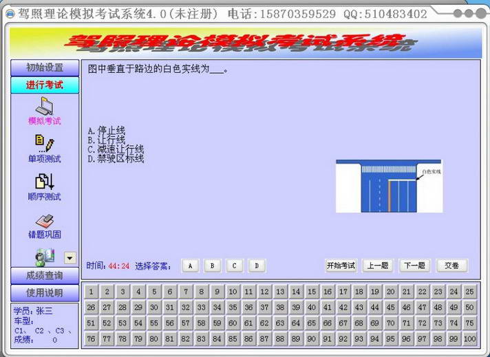Switch to the 进行考试 section
Image resolution: width=490 pixels, height=357 pixels.
click(x=45, y=85)
